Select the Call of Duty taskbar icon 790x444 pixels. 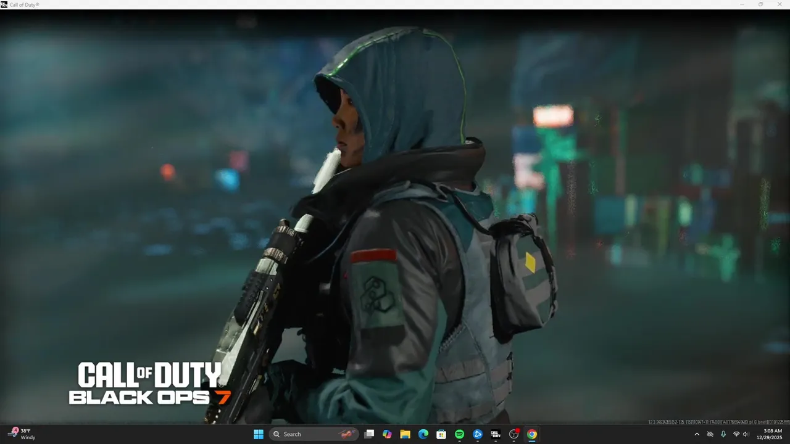496,434
